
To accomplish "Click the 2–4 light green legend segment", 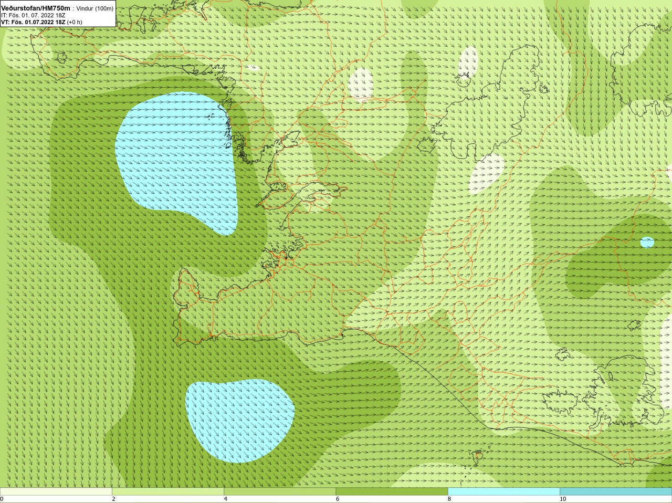I will (168, 491).
